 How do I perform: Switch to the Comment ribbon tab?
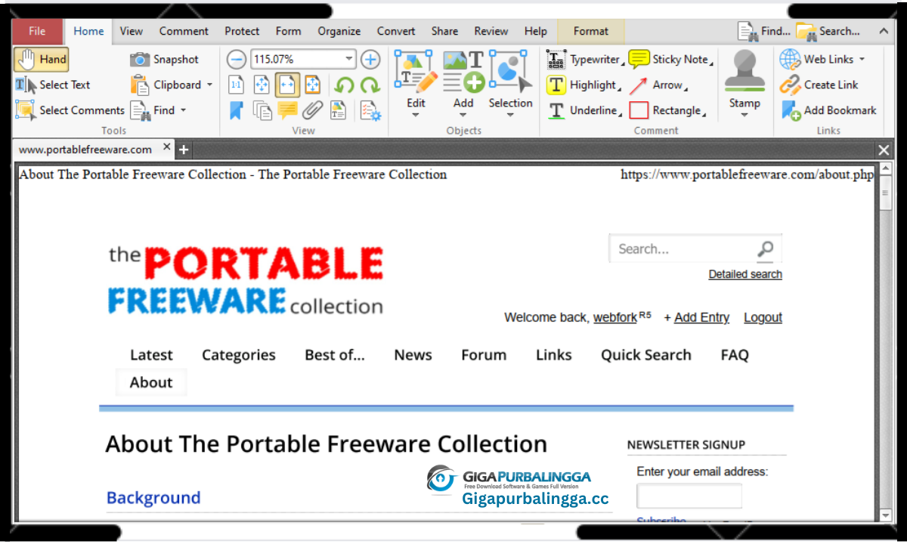pos(184,31)
